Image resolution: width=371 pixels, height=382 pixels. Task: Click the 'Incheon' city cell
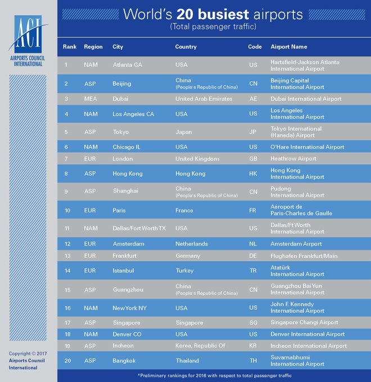123,345
